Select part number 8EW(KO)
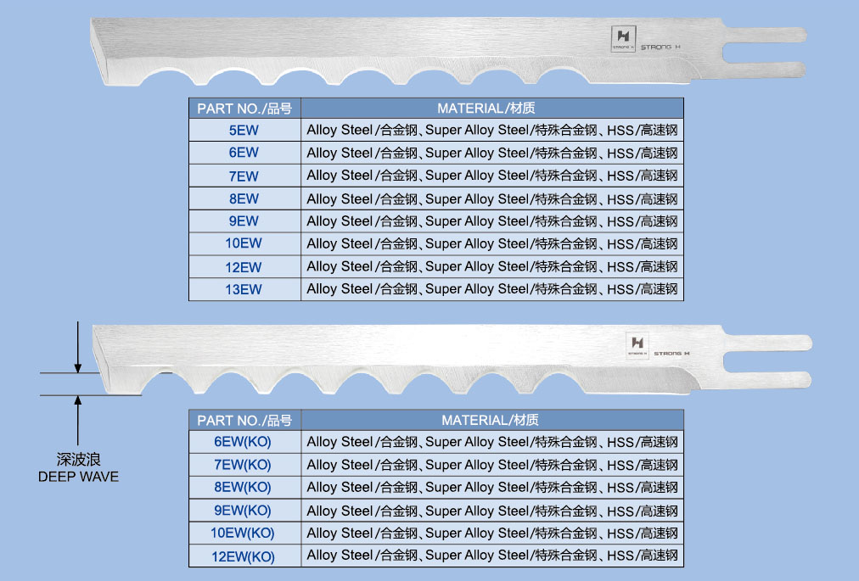 (244, 487)
